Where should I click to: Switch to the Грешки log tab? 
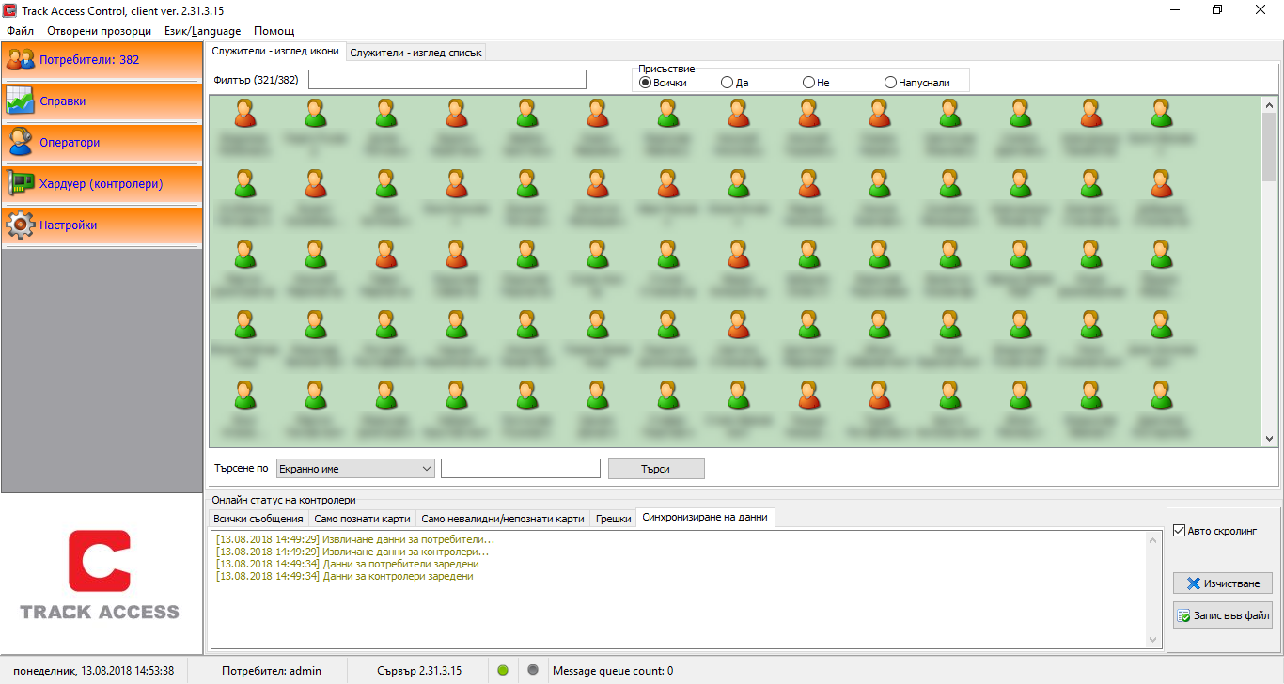point(613,519)
